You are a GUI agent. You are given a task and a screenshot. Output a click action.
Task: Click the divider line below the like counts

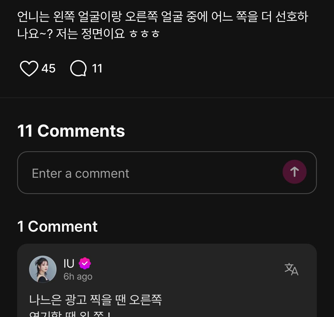[167, 98]
